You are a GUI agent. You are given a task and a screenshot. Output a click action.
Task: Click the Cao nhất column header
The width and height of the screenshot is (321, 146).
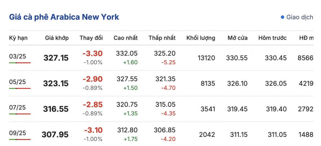click(125, 38)
